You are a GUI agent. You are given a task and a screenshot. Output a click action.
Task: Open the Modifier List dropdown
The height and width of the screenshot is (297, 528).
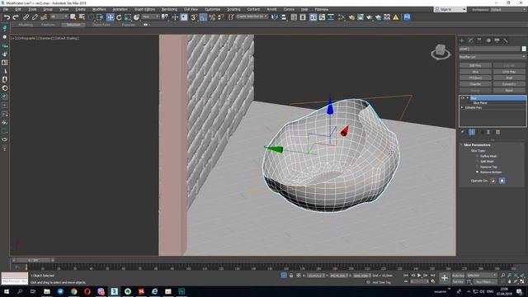click(493, 57)
